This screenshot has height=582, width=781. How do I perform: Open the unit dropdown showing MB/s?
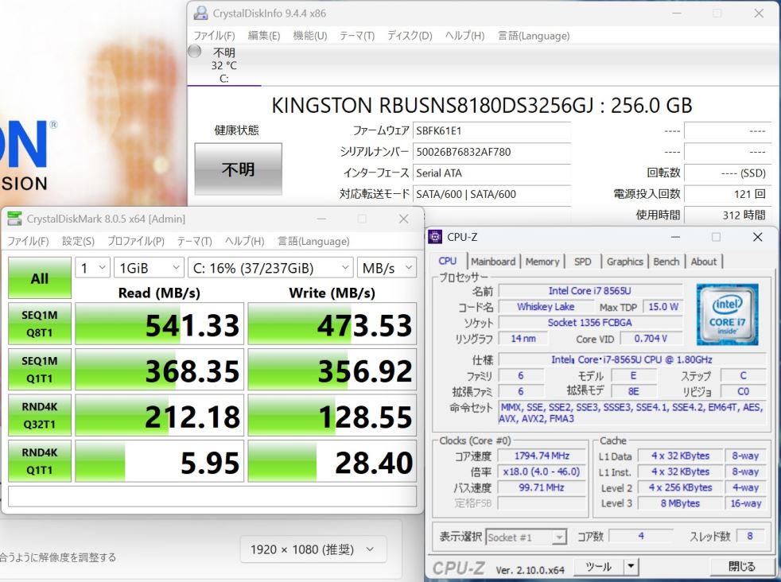click(387, 268)
